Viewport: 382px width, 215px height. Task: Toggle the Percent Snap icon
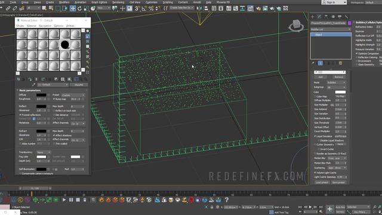click(x=151, y=8)
